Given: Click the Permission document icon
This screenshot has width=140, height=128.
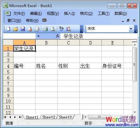Looking at the screenshot, I should click(30, 29).
